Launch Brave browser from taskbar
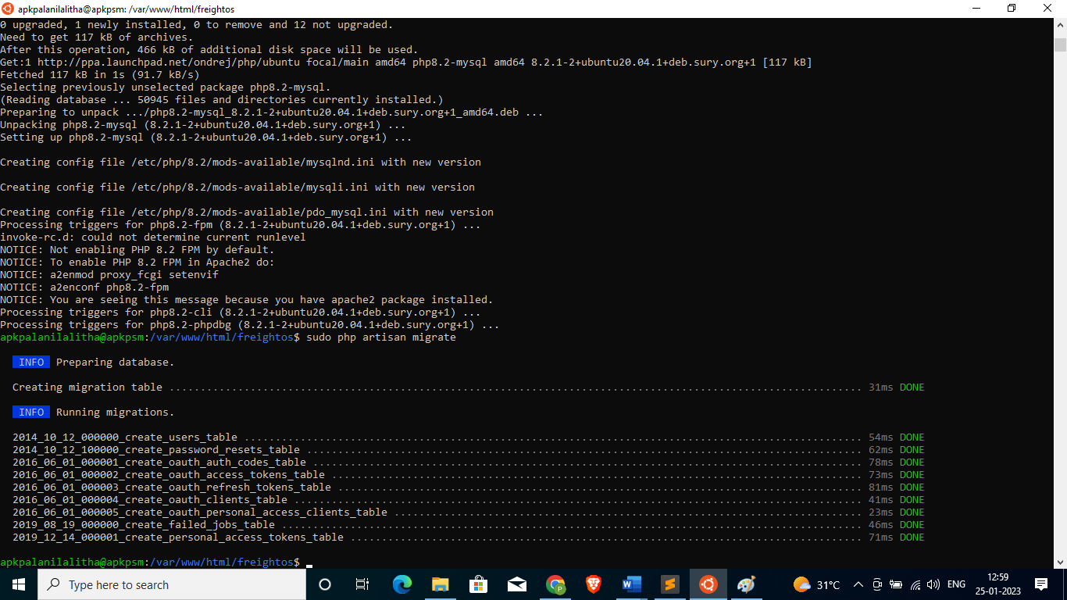 [594, 584]
